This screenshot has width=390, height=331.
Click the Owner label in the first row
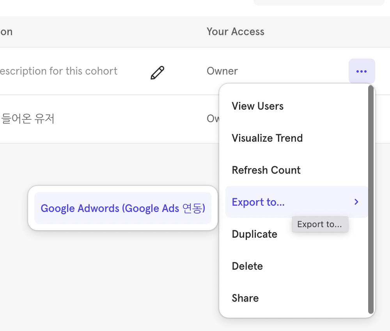point(222,71)
